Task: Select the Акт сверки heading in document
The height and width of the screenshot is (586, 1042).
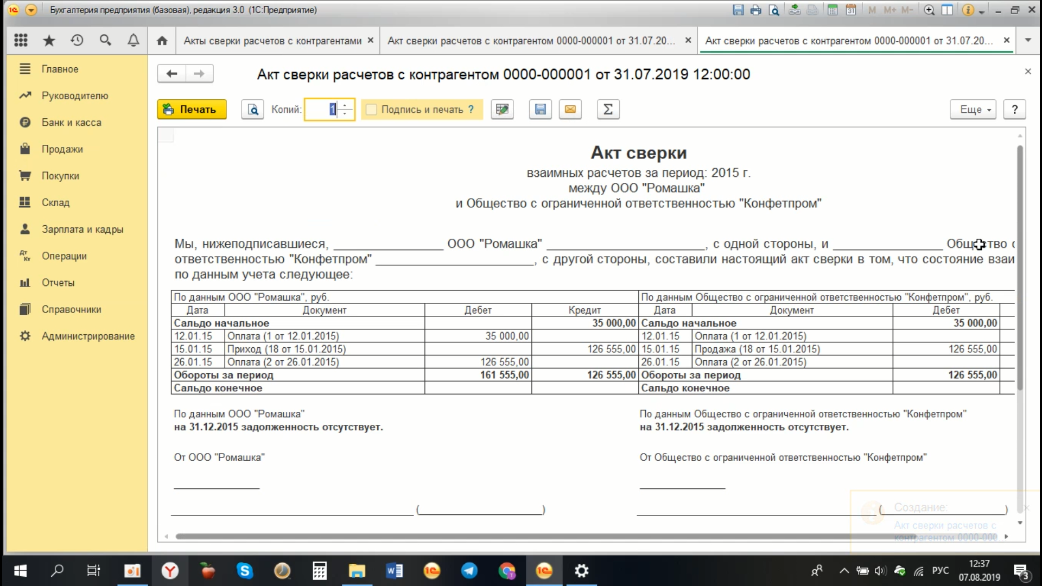Action: coord(639,153)
